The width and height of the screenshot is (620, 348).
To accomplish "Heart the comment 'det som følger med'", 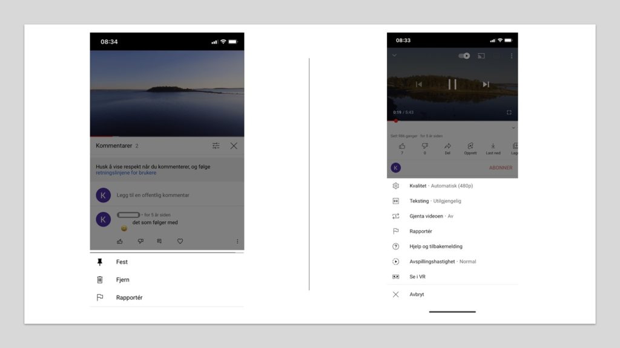I will coord(180,241).
